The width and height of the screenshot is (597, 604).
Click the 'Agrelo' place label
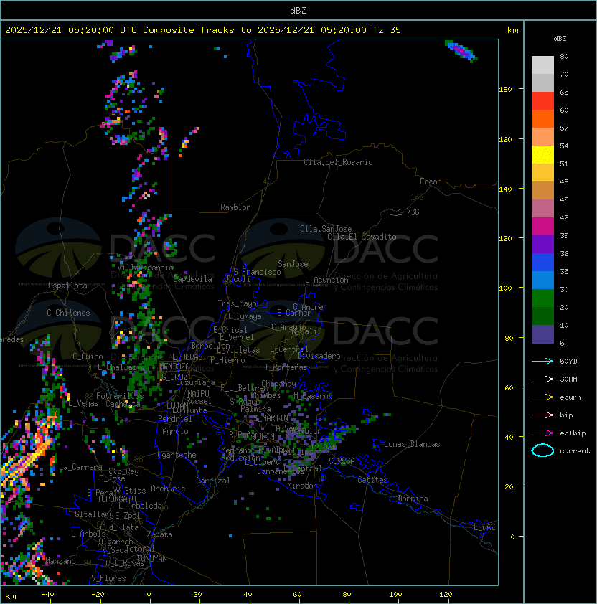point(175,431)
